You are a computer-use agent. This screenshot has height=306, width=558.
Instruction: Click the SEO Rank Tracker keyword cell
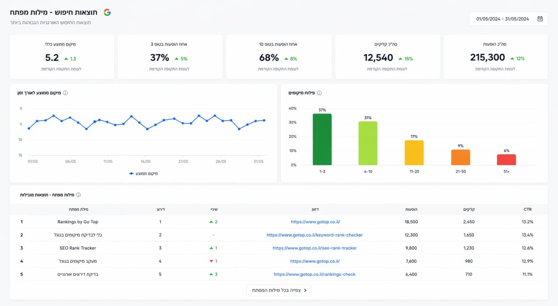pyautogui.click(x=78, y=248)
